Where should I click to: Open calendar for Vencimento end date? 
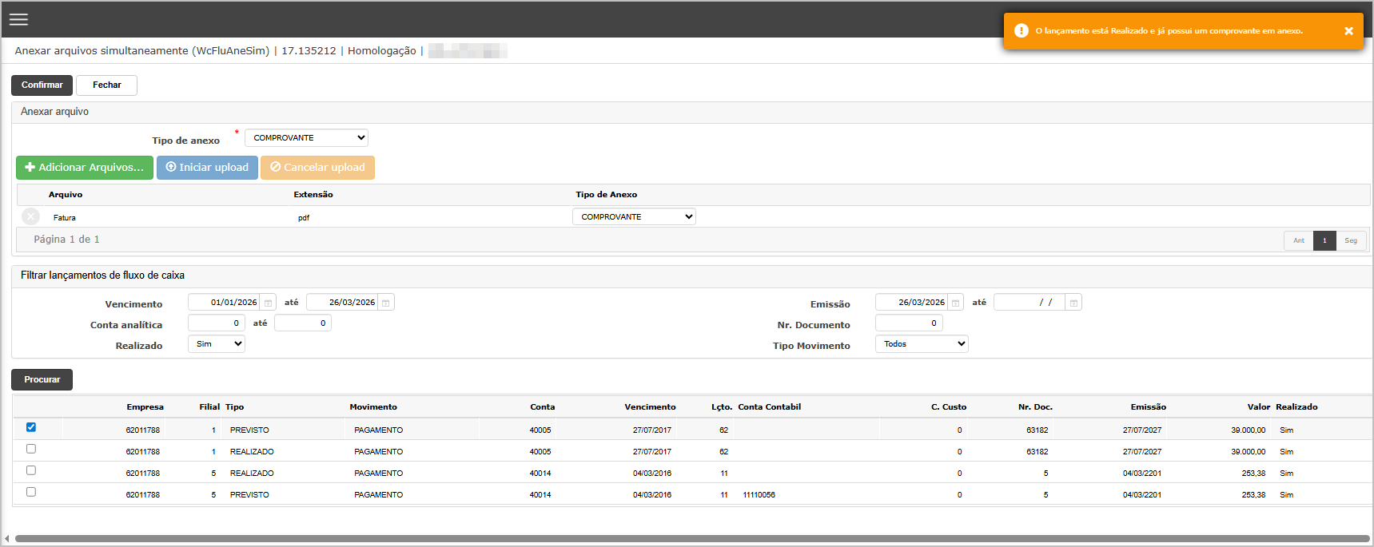[386, 303]
